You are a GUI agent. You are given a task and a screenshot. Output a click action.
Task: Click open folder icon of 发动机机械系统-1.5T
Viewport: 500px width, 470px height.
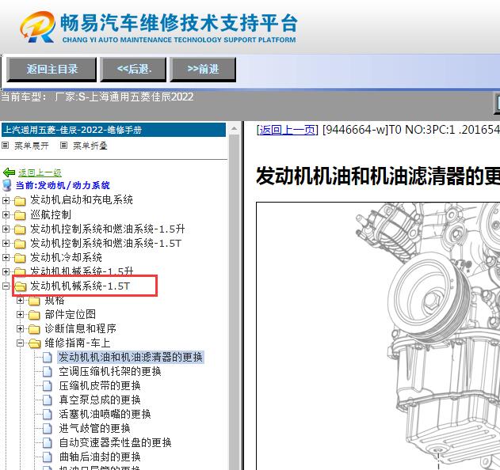(x=21, y=286)
